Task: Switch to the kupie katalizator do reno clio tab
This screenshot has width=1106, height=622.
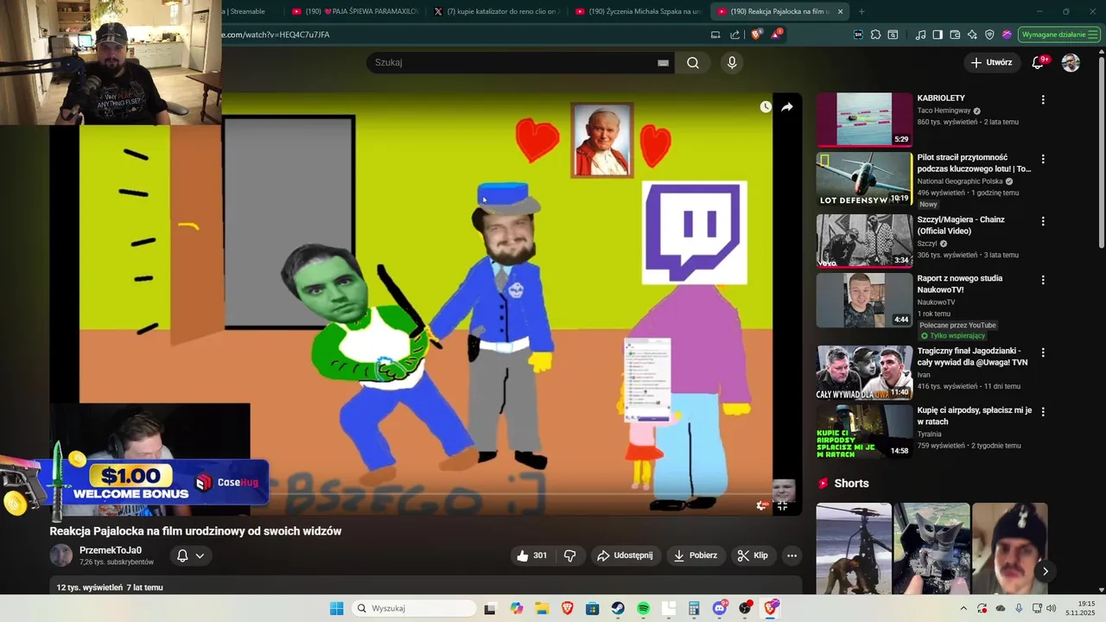Action: (496, 11)
